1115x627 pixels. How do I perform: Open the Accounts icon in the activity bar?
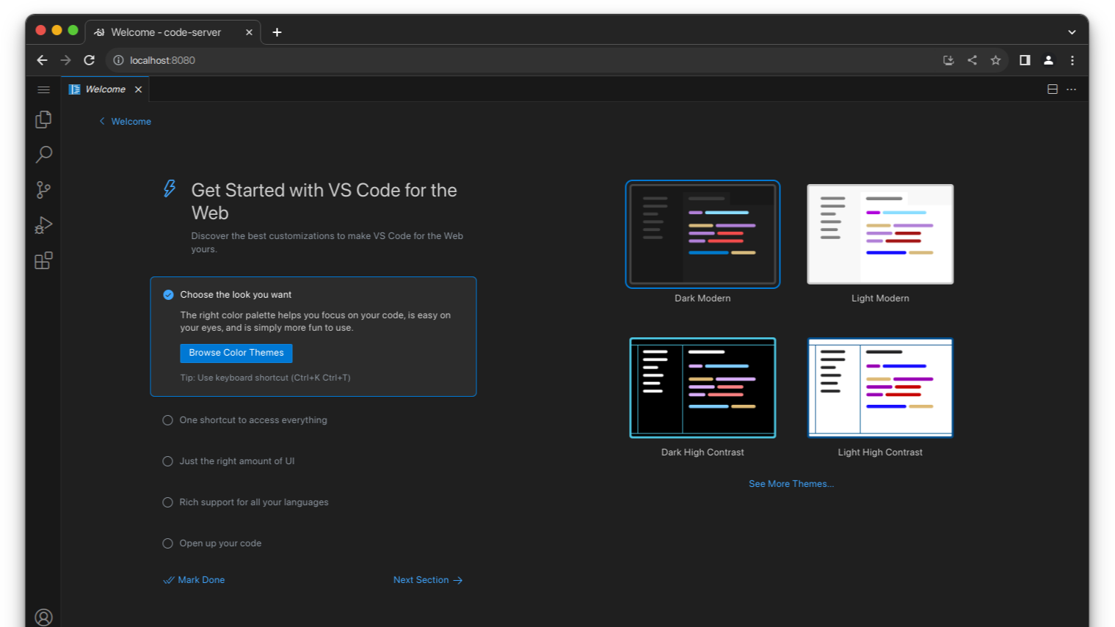click(43, 617)
